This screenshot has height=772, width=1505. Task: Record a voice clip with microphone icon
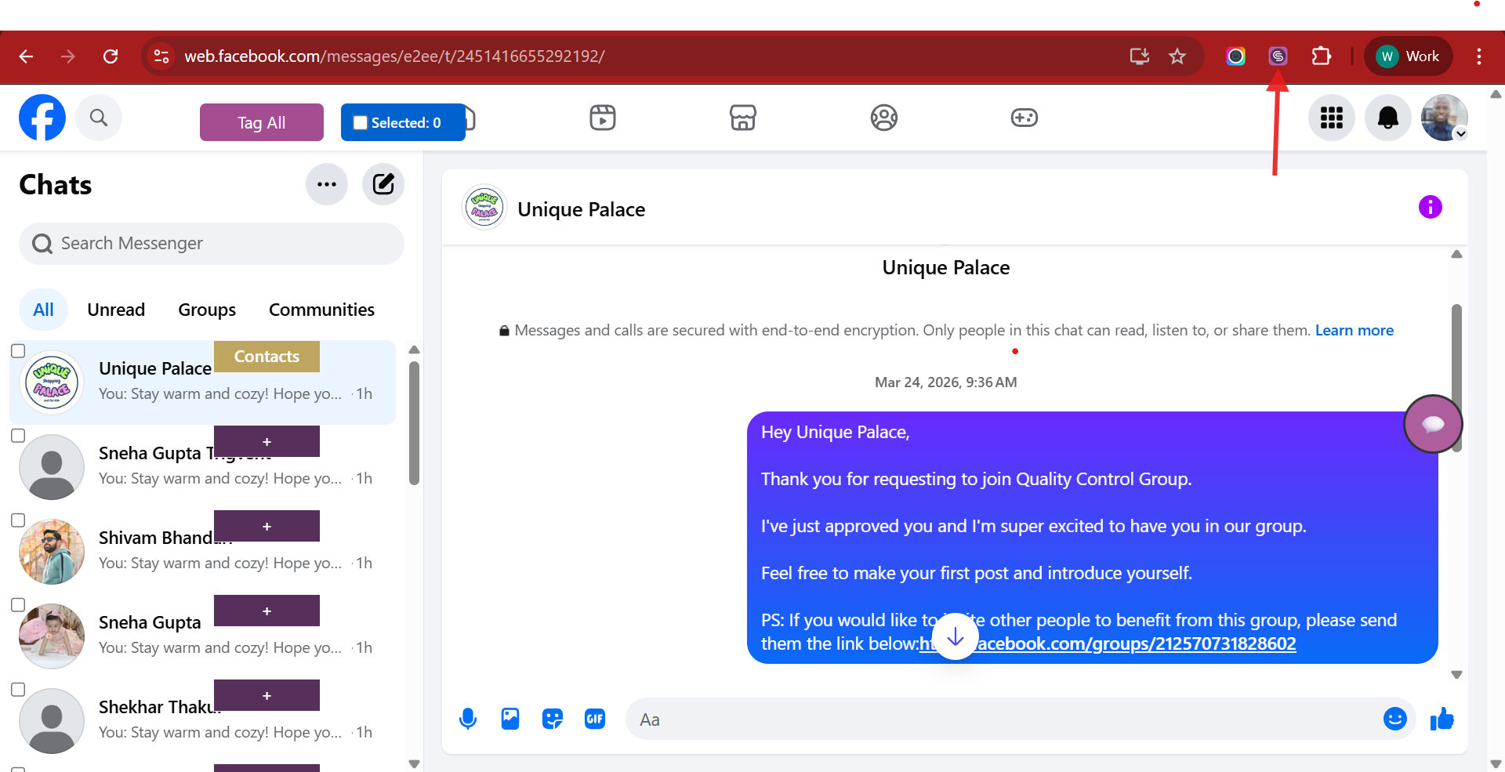coord(468,719)
